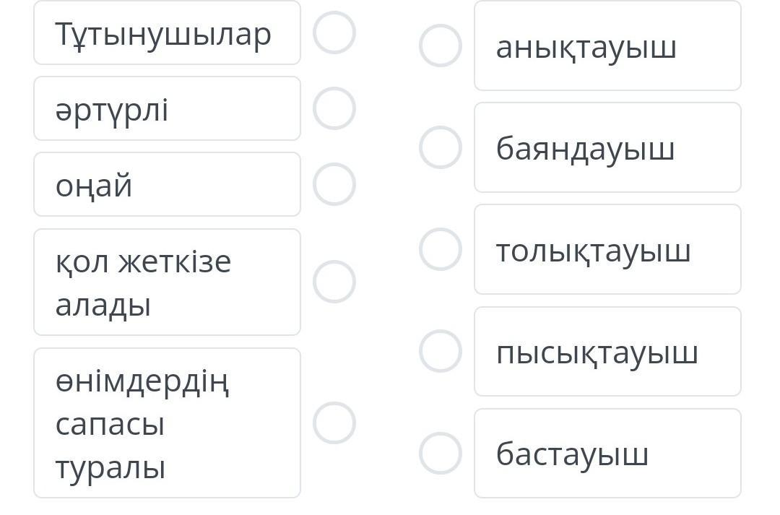The image size is (780, 515).
Task: Click the қол жеткізе алады card
Action: pyautogui.click(x=167, y=282)
